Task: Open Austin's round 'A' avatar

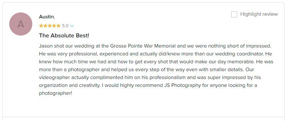Action: click(21, 24)
